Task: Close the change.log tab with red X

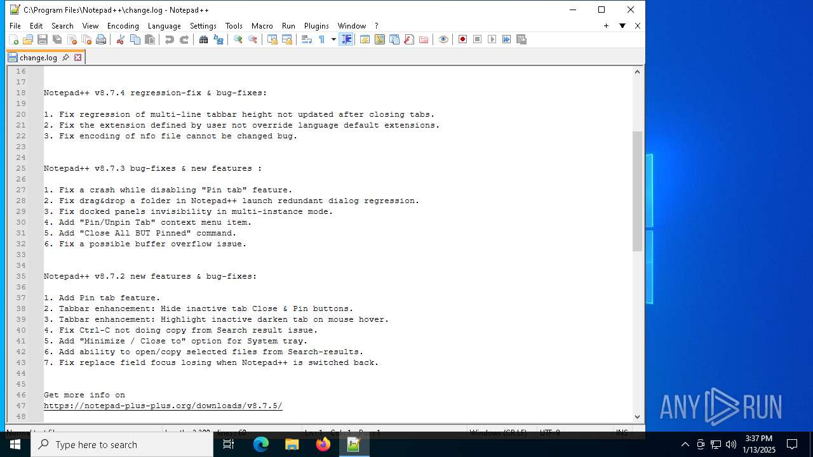Action: pyautogui.click(x=77, y=57)
